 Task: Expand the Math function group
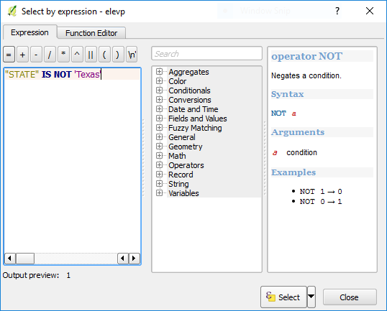coord(159,156)
